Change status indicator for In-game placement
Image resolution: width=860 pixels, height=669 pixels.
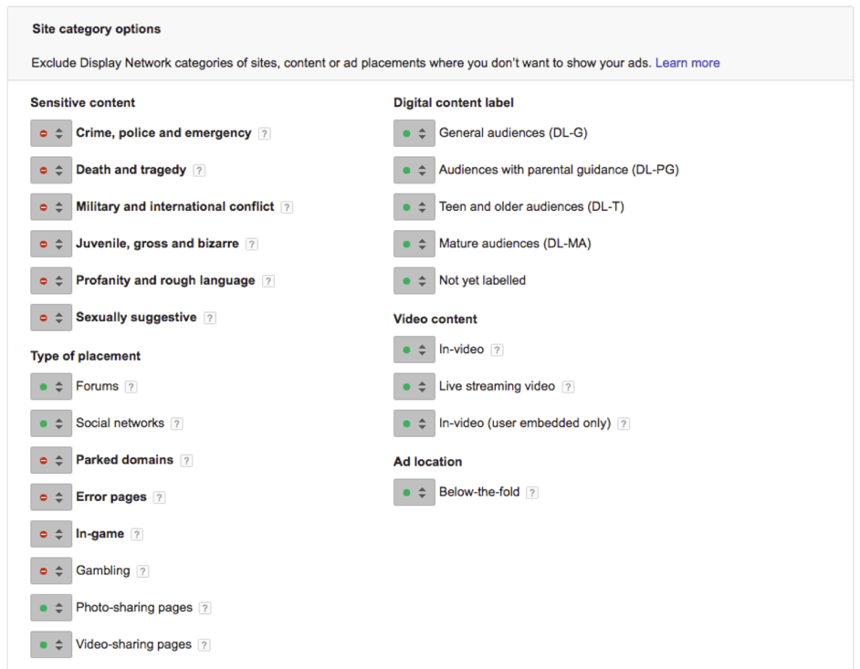(51, 534)
